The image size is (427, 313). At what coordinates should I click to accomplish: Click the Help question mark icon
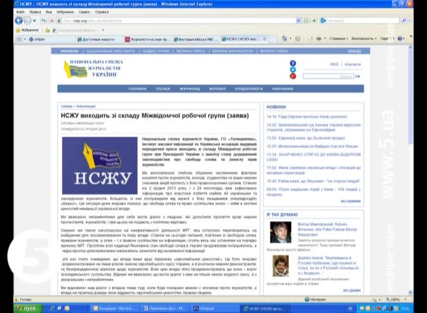coord(400,39)
